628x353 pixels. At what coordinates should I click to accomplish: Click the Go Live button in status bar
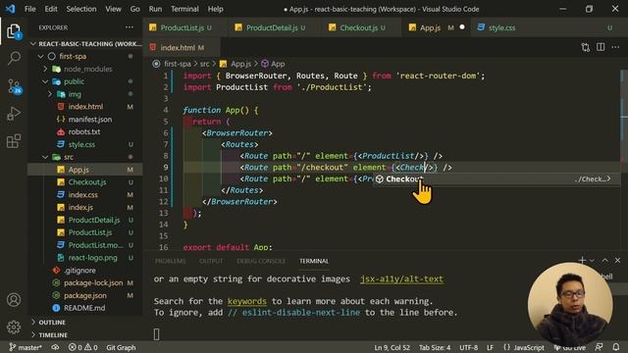coord(570,347)
